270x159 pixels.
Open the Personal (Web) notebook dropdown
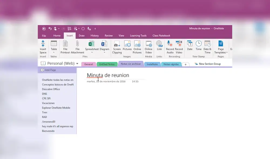[77, 63]
